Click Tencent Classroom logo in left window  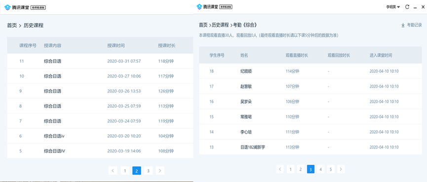pyautogui.click(x=7, y=7)
